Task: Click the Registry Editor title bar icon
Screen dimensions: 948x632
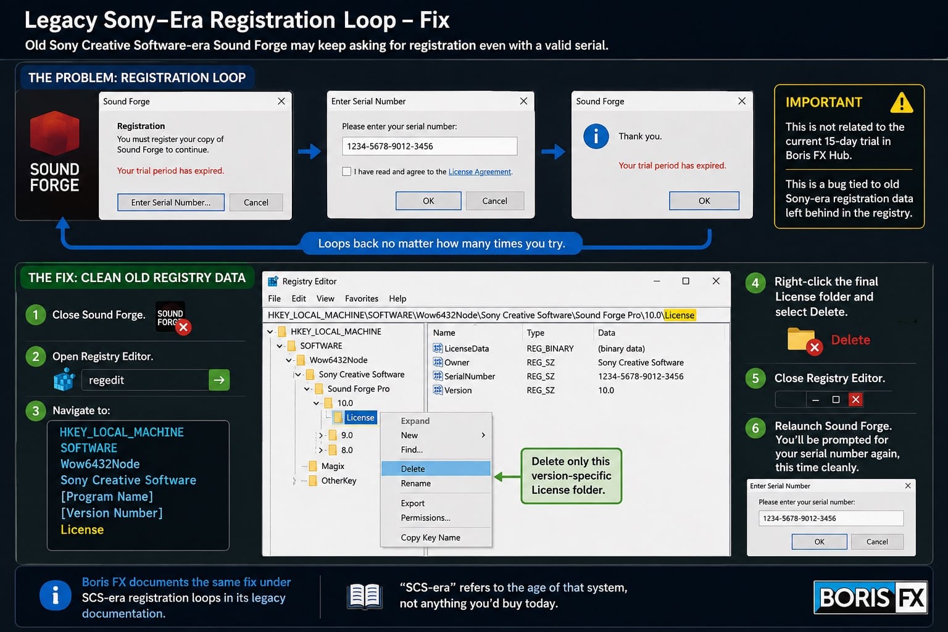Action: pos(273,281)
